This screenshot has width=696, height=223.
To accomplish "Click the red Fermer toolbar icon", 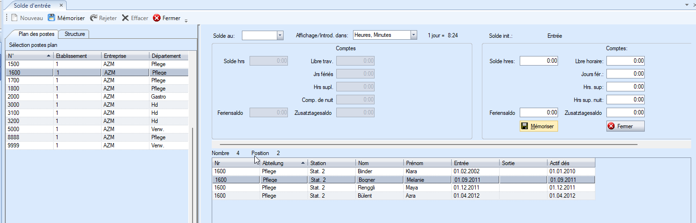I will 157,18.
